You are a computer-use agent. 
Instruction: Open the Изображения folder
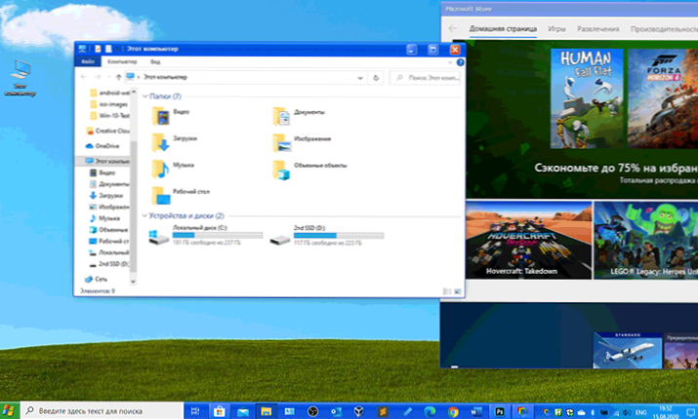click(x=302, y=142)
